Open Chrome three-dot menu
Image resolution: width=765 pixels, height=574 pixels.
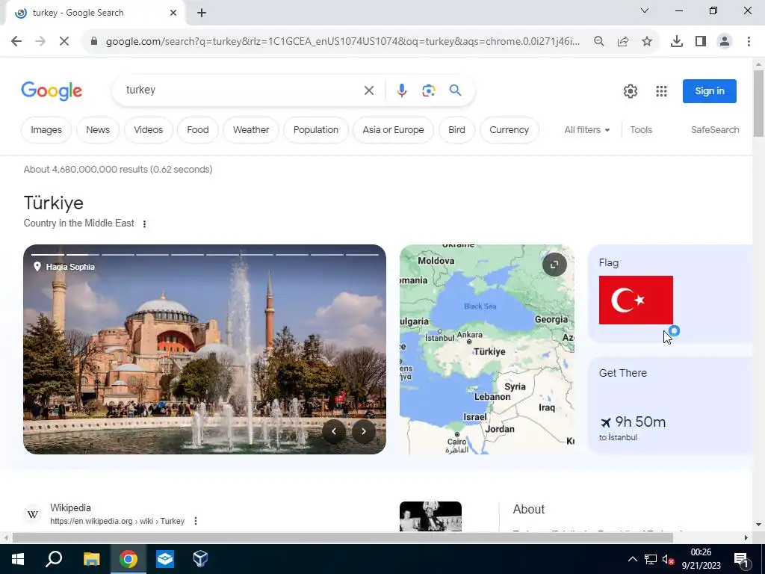click(749, 42)
